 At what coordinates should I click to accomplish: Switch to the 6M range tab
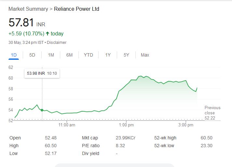(69, 55)
